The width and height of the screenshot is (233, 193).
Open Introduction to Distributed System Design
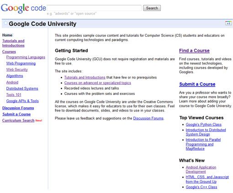pos(206,132)
